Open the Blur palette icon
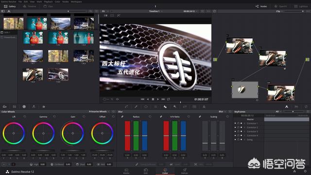Screen dimensions: 311x175 coord(165,107)
